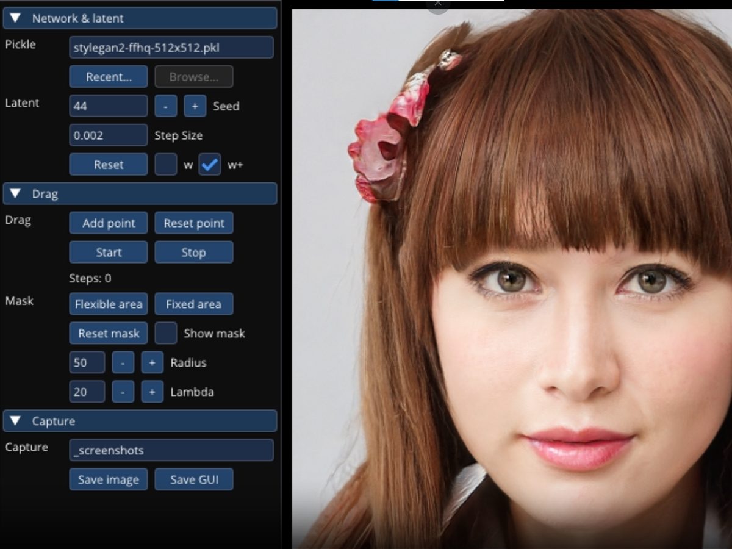Collapse the Network & latent section
This screenshot has width=732, height=549.
click(x=16, y=18)
